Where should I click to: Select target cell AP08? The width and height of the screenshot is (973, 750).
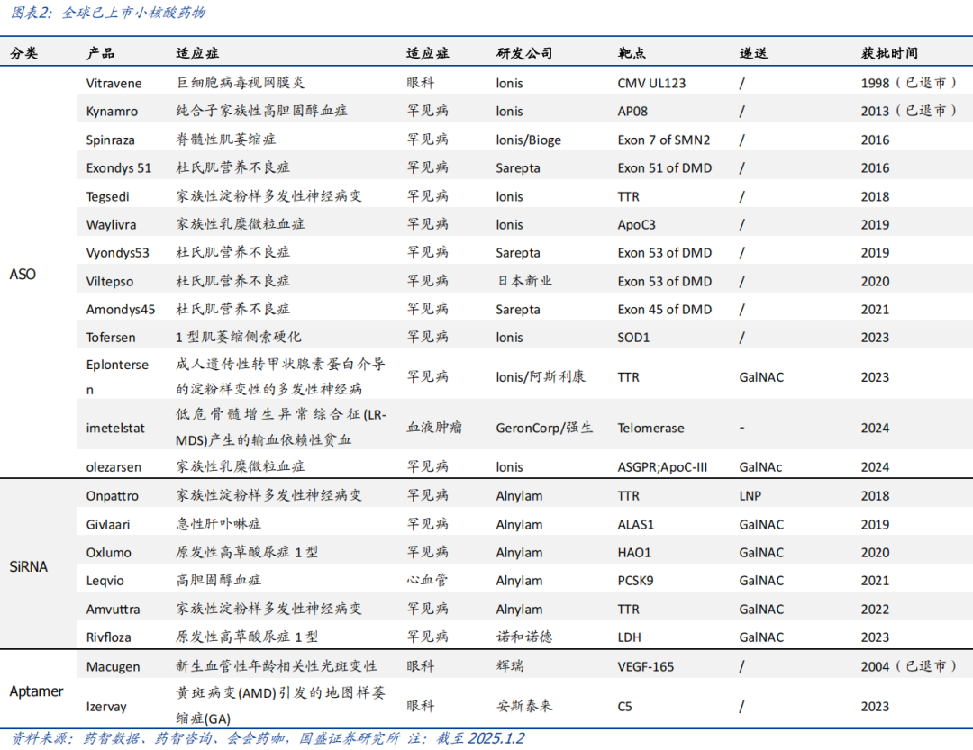(632, 112)
